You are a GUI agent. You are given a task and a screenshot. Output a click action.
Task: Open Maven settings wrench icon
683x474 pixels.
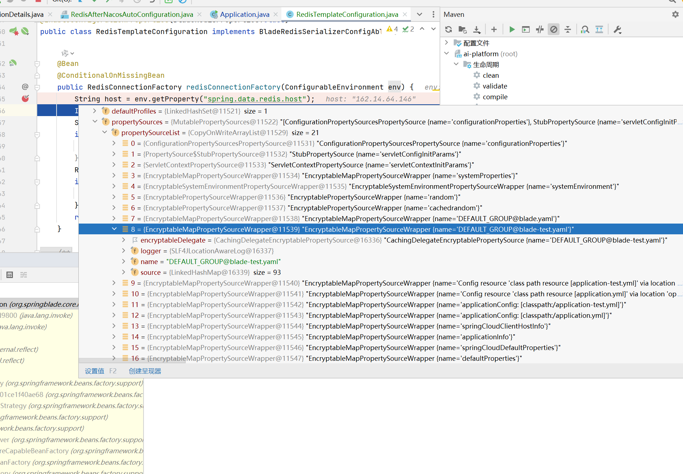point(617,29)
